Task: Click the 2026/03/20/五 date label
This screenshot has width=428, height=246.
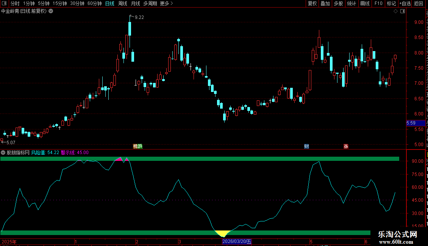Action: [237, 241]
